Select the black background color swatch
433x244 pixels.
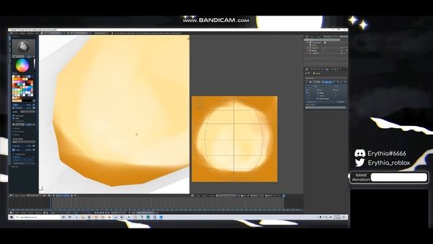(x=28, y=101)
